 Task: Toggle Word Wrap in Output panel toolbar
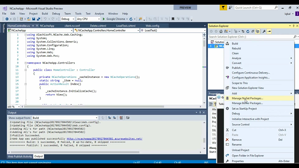(128, 118)
